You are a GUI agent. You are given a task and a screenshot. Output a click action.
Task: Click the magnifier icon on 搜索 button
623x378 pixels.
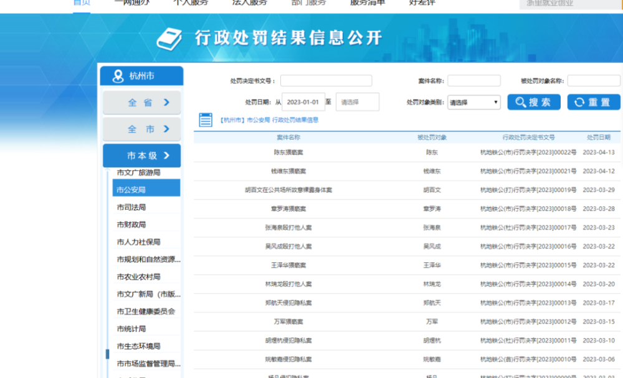pyautogui.click(x=520, y=102)
